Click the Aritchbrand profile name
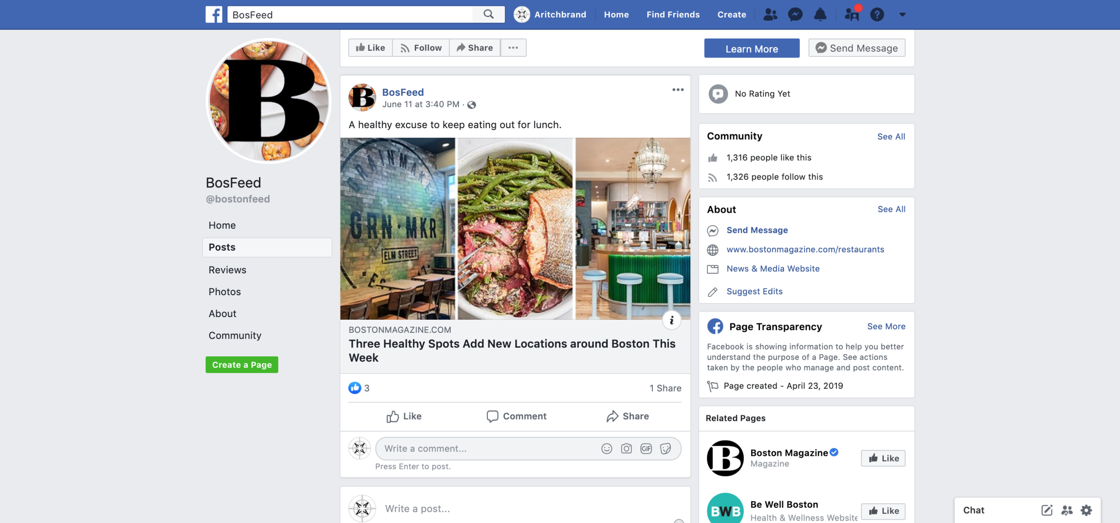This screenshot has width=1120, height=523. click(x=560, y=15)
